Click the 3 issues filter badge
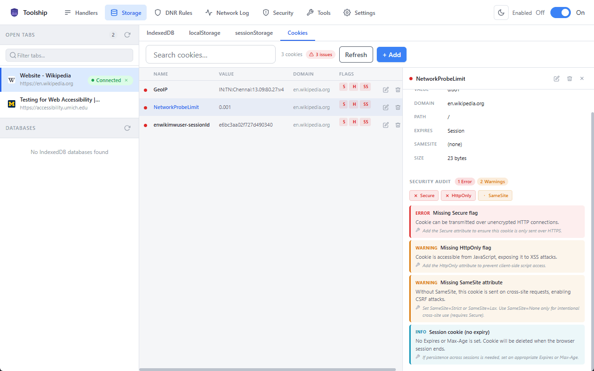The image size is (594, 371). (x=320, y=55)
